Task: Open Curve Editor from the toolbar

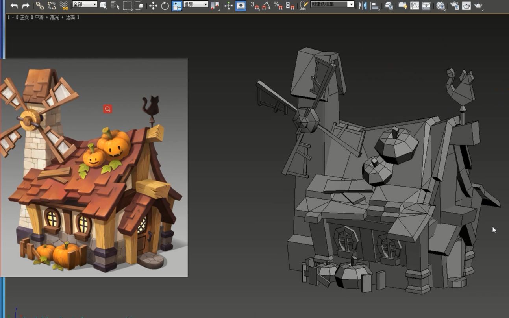Action: (415, 6)
